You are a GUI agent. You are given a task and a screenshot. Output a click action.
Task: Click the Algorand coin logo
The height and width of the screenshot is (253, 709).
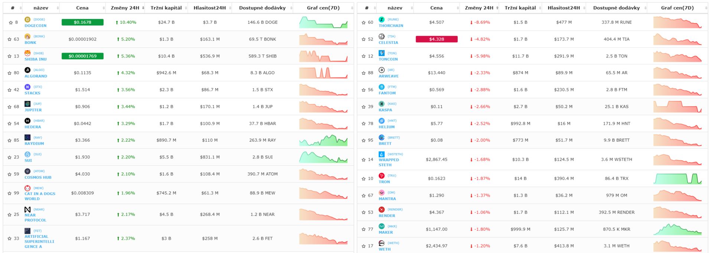tap(27, 70)
